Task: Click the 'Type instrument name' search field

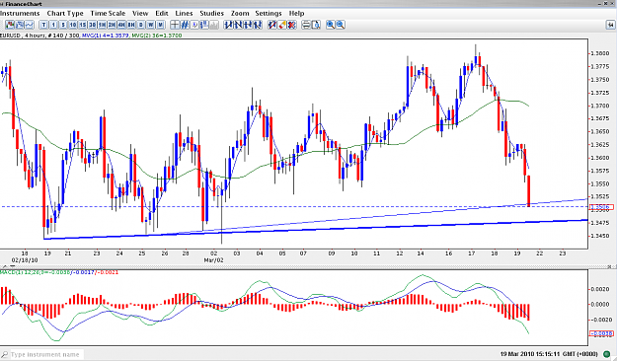Action: 46,354
